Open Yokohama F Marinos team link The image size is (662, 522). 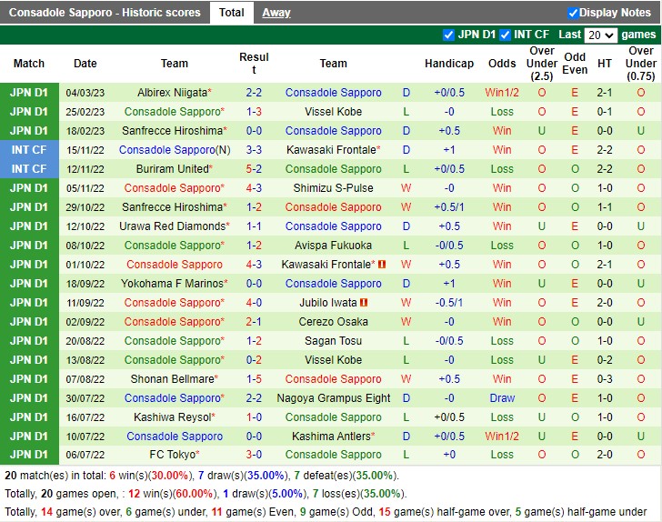pos(172,284)
